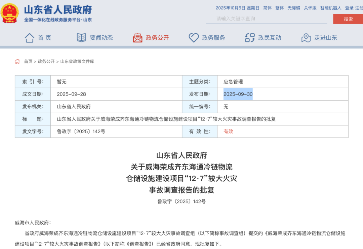The width and height of the screenshot is (363, 249).
Task: Click the 登录 login link
Action: point(349,8)
